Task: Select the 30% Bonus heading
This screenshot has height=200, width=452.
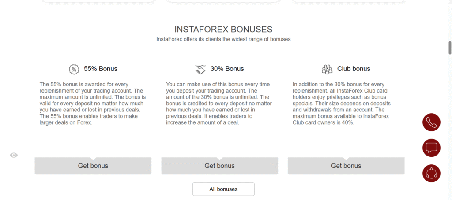Action: point(227,69)
